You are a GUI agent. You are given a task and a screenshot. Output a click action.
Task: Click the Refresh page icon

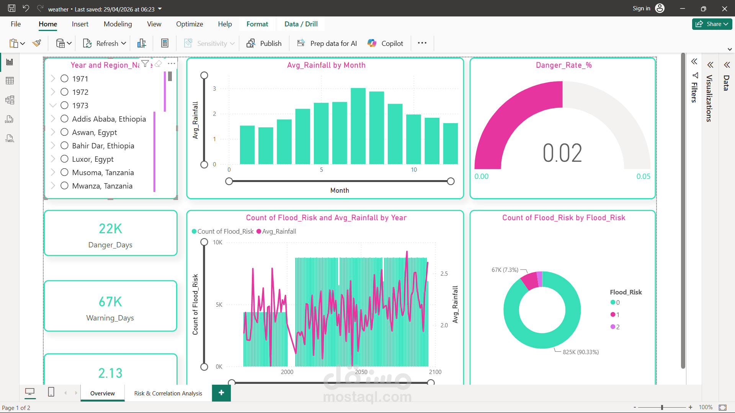coord(87,43)
